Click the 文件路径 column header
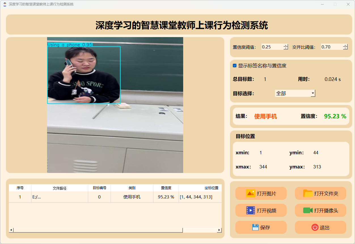Viewport: 355px width, 244px height. pyautogui.click(x=60, y=188)
